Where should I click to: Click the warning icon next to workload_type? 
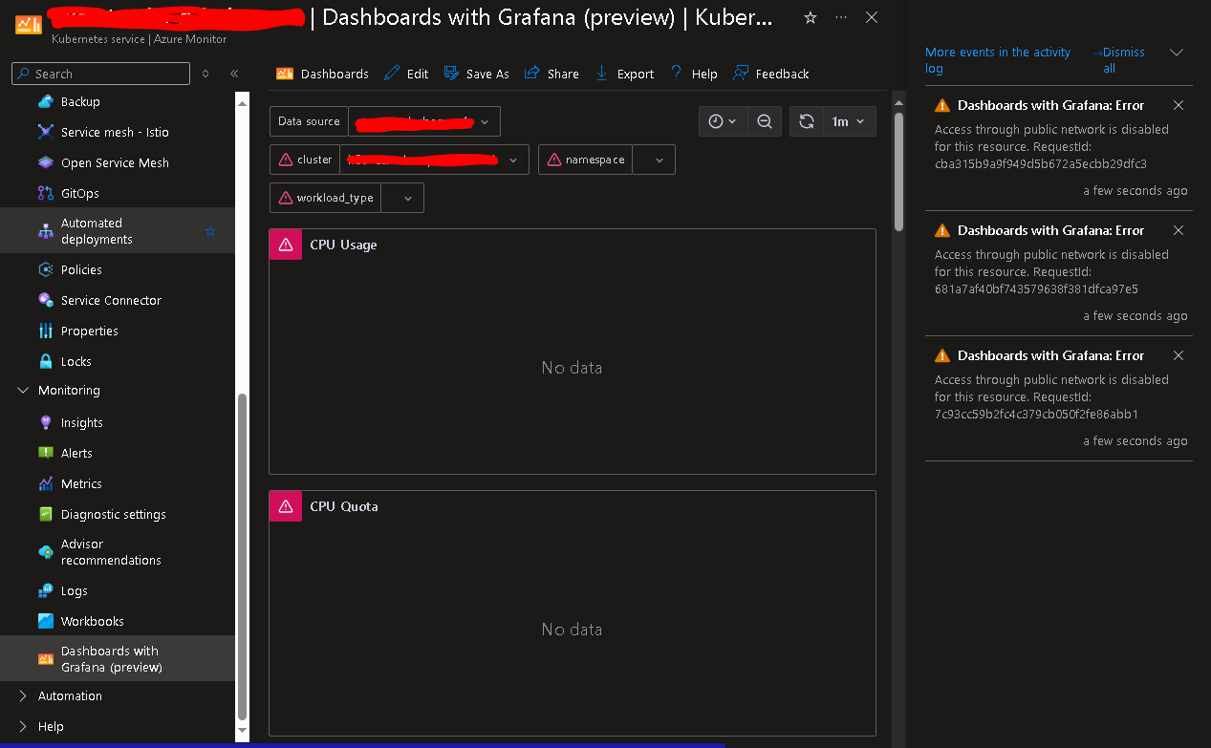(x=286, y=198)
